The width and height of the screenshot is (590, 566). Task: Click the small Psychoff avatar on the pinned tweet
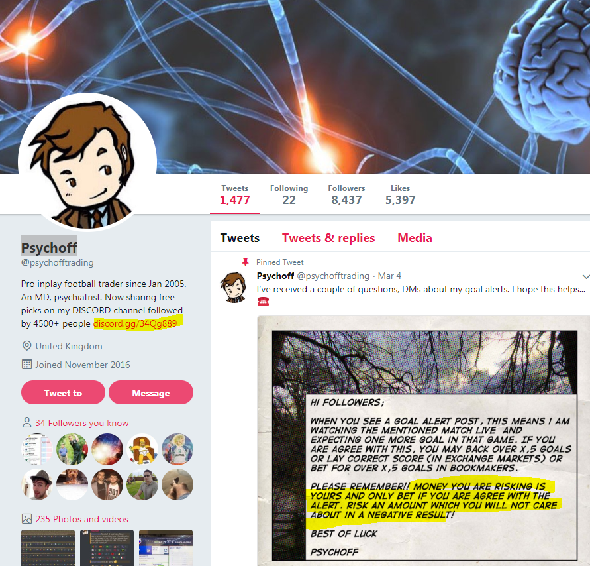[233, 287]
